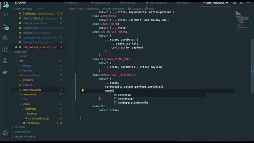Open the Test flask view

coord(5,61)
